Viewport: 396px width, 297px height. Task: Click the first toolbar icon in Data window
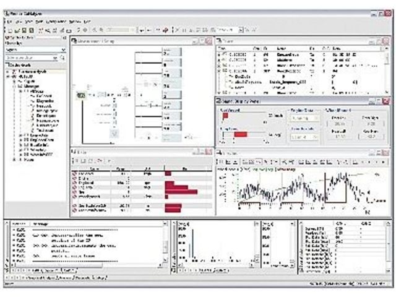[75, 160]
